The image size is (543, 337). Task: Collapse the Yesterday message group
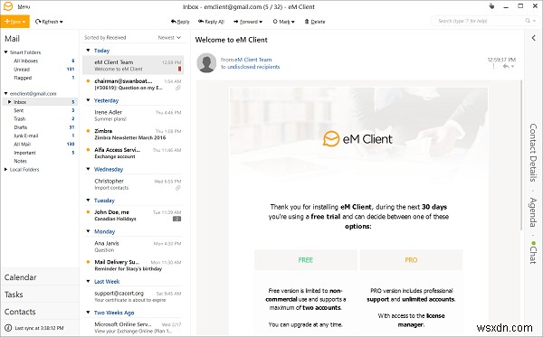click(88, 100)
